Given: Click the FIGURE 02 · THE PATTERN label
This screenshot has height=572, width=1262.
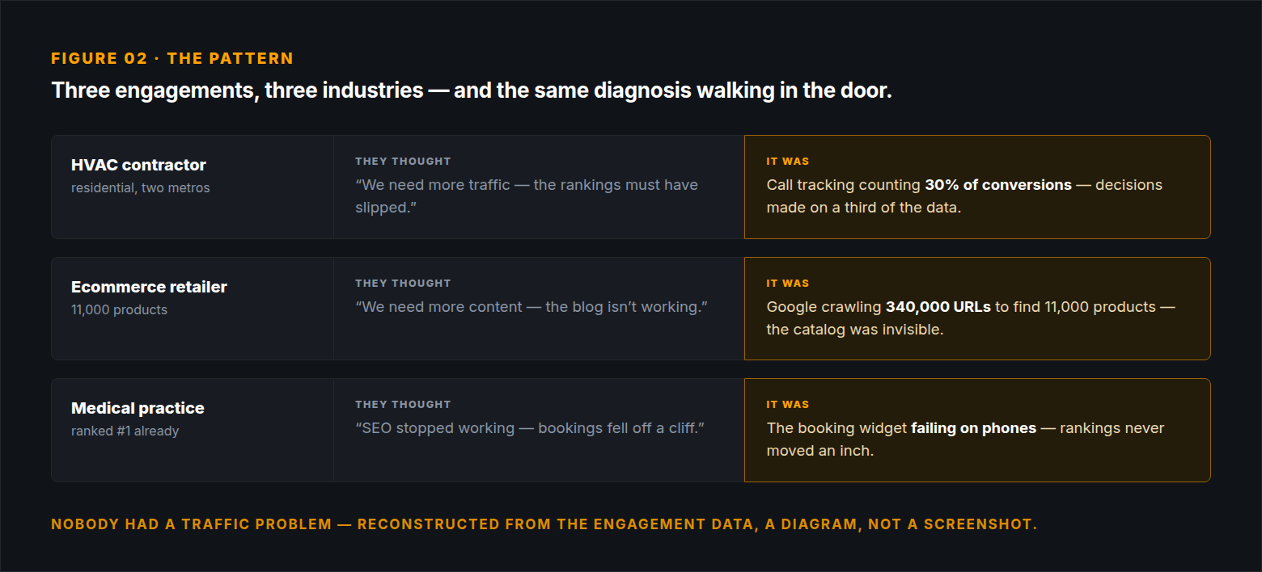Looking at the screenshot, I should (x=172, y=58).
